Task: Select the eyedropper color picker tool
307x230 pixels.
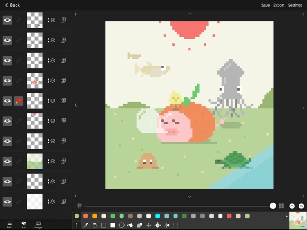Action: click(86, 226)
